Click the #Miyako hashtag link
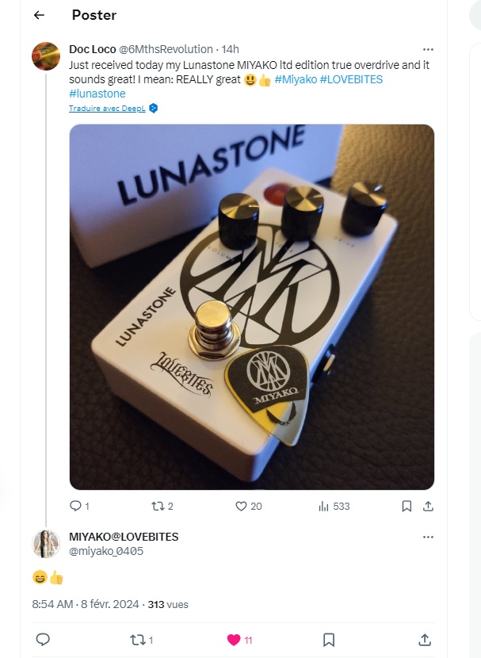Viewport: 481px width, 658px height. [x=296, y=80]
